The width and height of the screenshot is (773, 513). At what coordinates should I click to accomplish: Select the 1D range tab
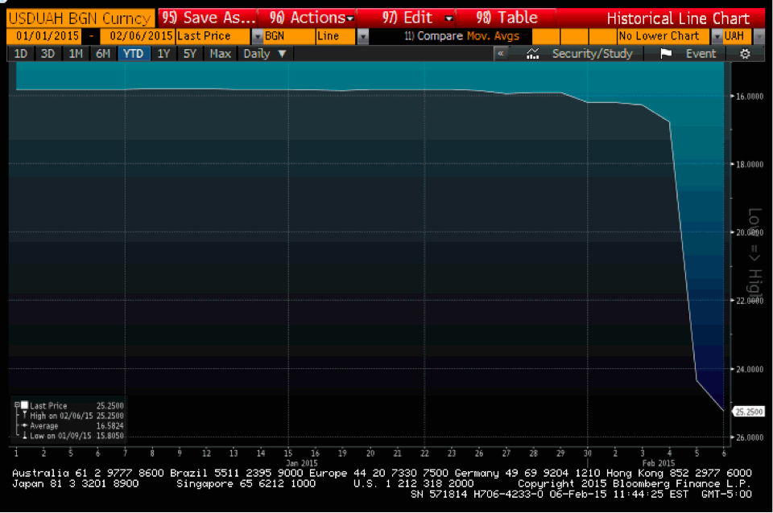coord(21,54)
